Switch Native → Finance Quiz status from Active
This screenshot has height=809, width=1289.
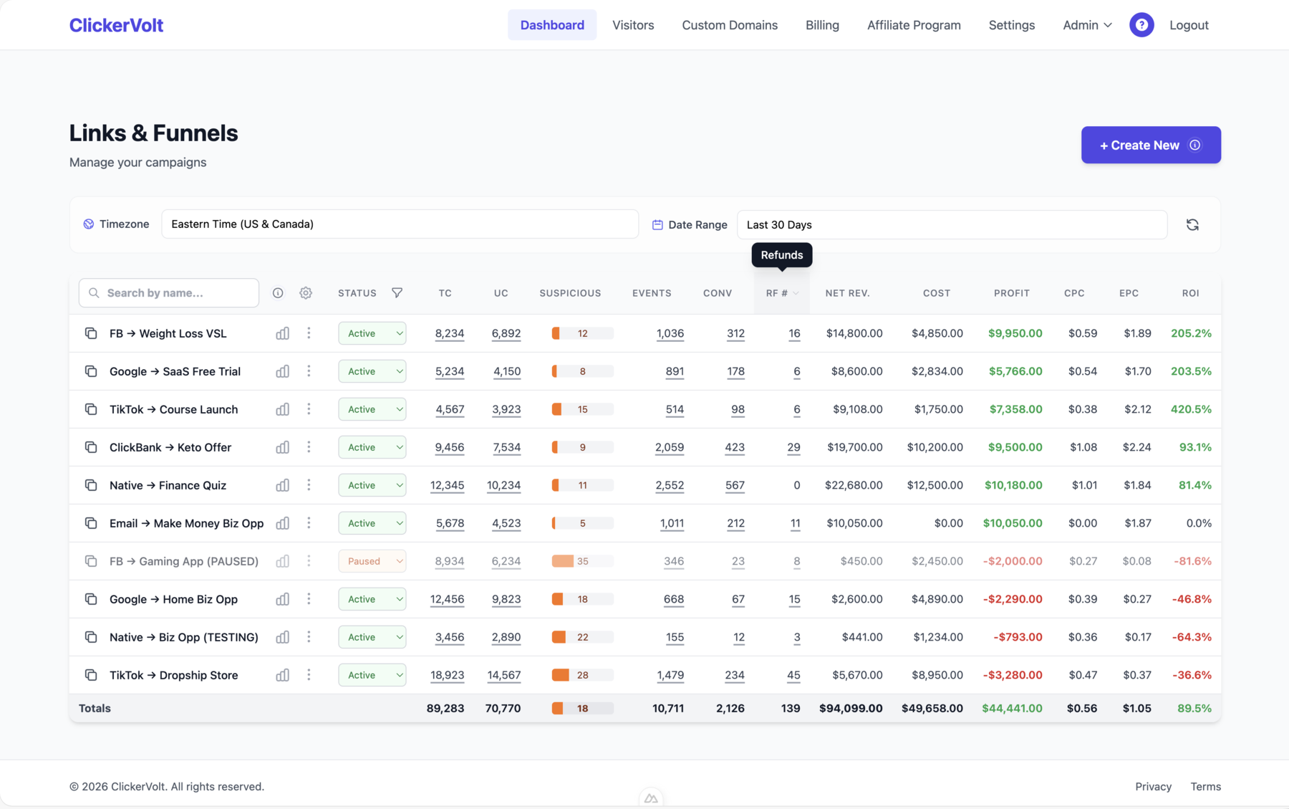point(372,485)
